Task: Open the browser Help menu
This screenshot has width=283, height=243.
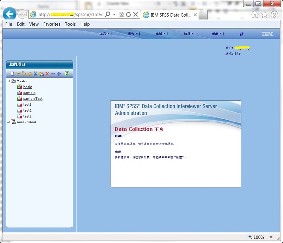Action: pyautogui.click(x=85, y=24)
